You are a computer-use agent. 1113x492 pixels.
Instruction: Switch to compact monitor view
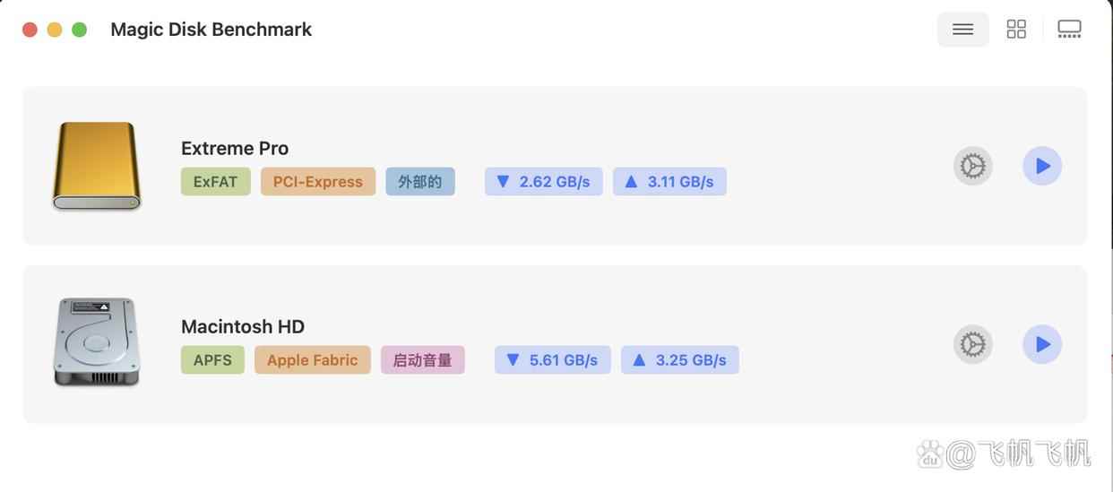[x=1069, y=30]
